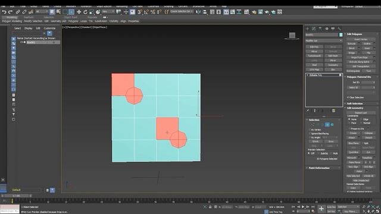Select the Face constraint radio button
Viewport: 381px width, 214px height.
(x=349, y=123)
